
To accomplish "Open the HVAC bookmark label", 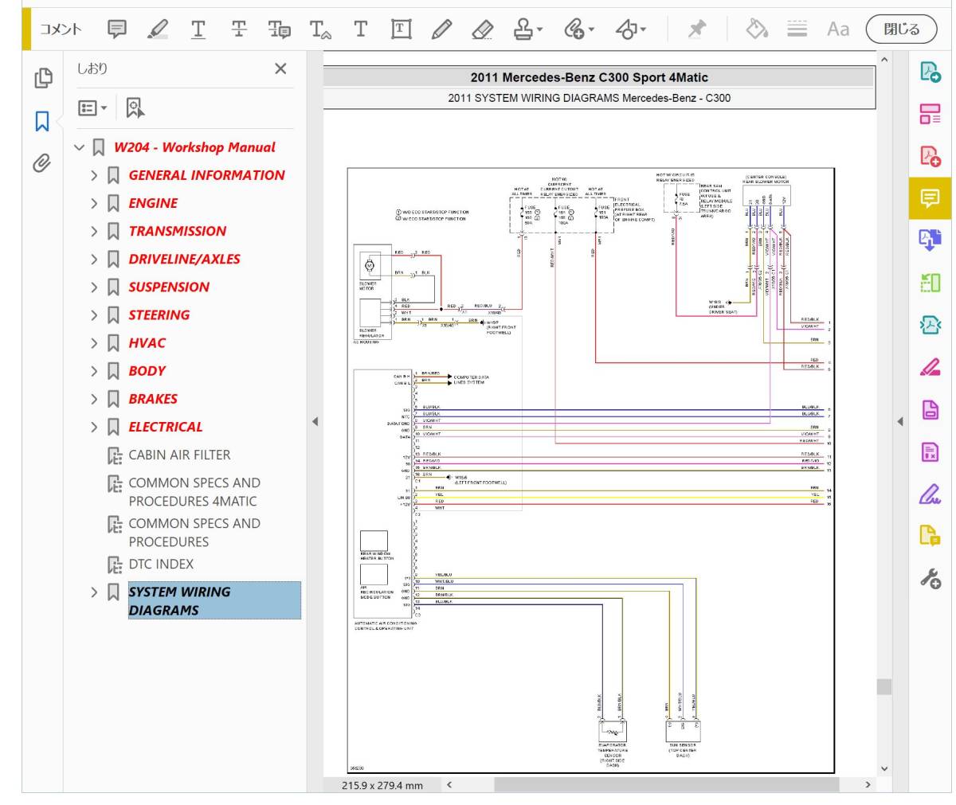I will click(147, 342).
